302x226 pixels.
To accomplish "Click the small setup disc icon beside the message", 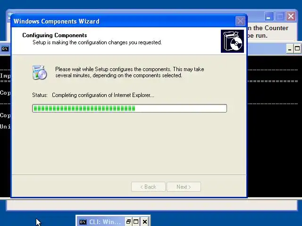I will click(x=40, y=73).
